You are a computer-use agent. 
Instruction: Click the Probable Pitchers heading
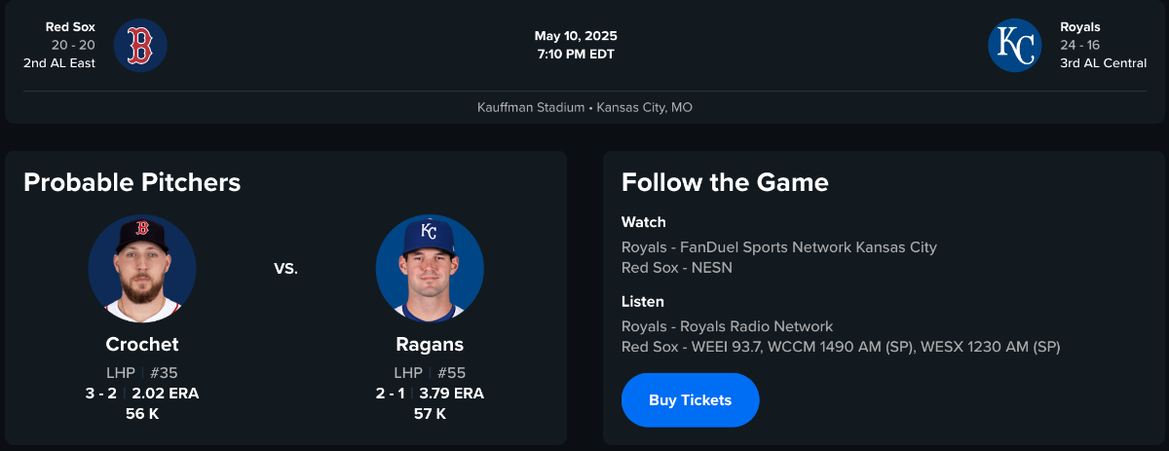pos(132,182)
